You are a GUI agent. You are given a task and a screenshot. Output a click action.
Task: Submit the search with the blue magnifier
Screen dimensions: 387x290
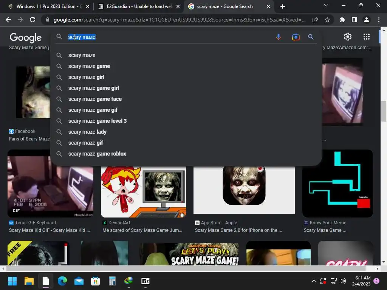pyautogui.click(x=311, y=37)
